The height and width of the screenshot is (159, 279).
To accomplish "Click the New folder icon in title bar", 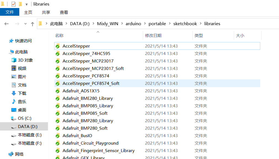I will click(x=20, y=4).
